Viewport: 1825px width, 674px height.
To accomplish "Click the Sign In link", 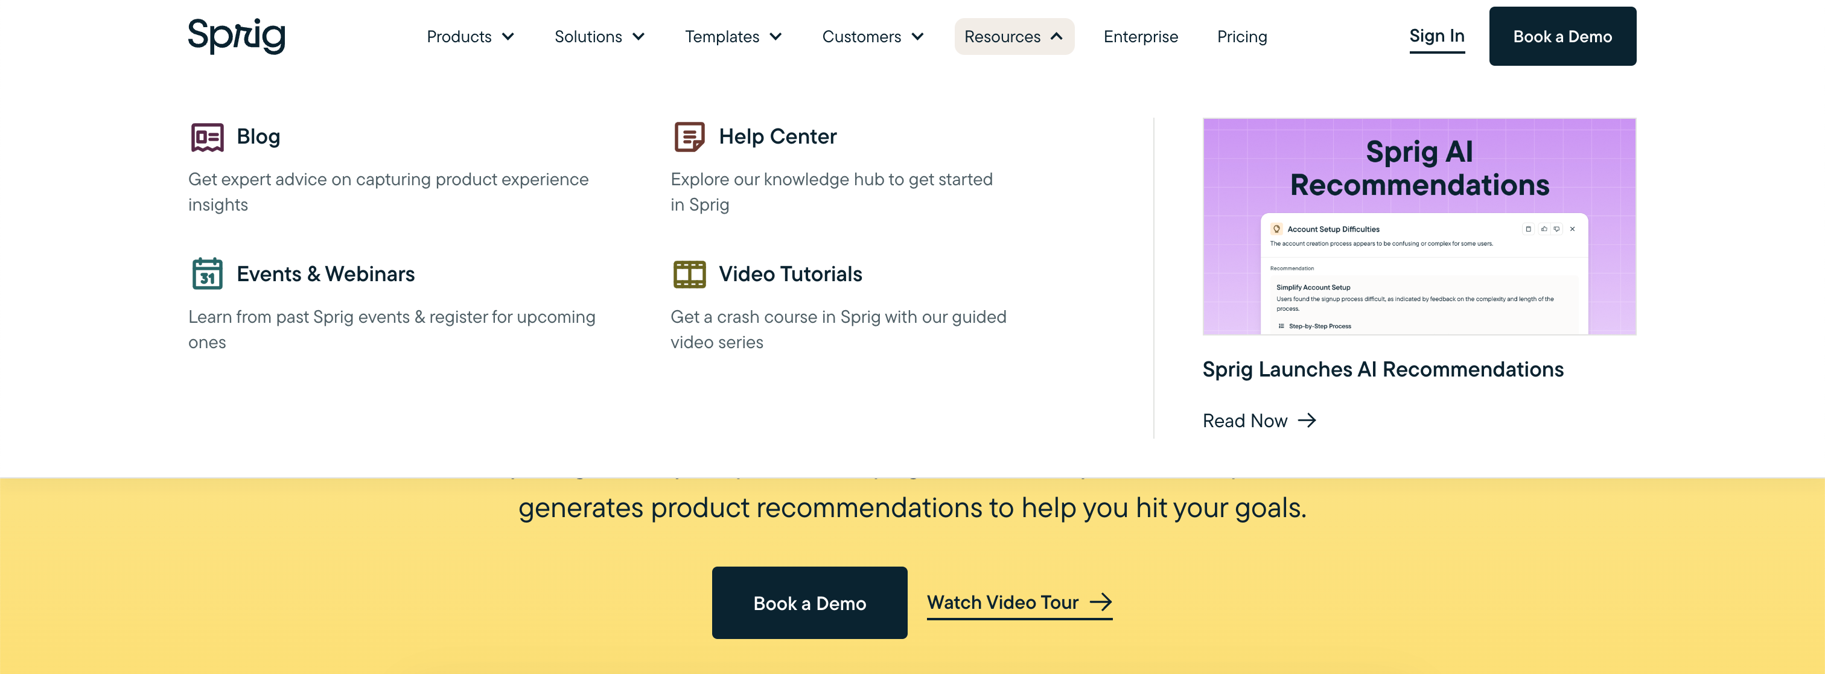I will tap(1437, 36).
